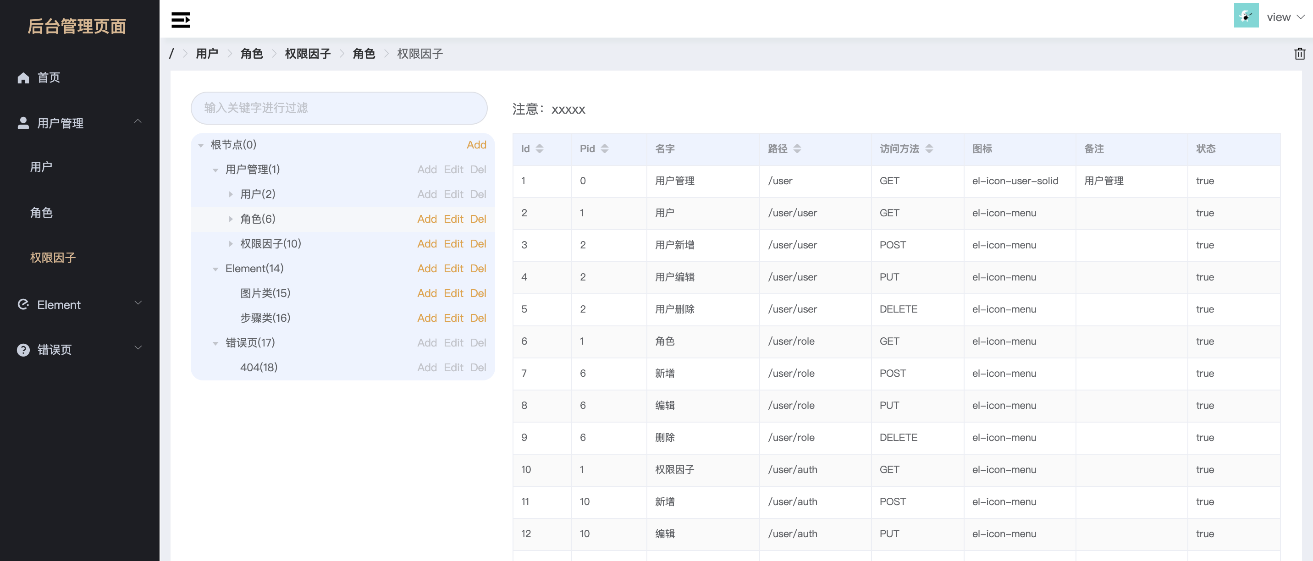Image resolution: width=1313 pixels, height=561 pixels.
Task: Expand the Element sidebar submenu
Action: click(138, 303)
